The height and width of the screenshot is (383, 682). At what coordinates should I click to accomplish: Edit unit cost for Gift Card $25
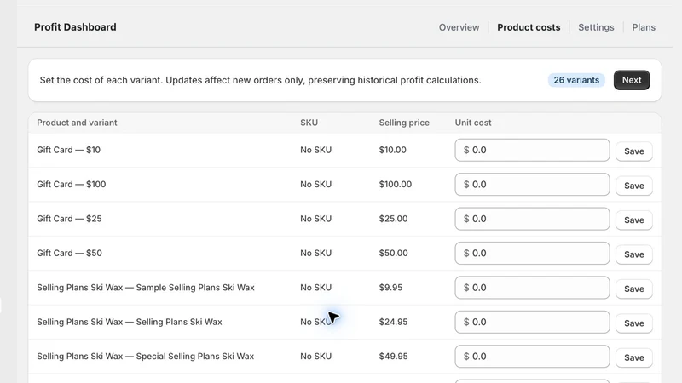532,219
